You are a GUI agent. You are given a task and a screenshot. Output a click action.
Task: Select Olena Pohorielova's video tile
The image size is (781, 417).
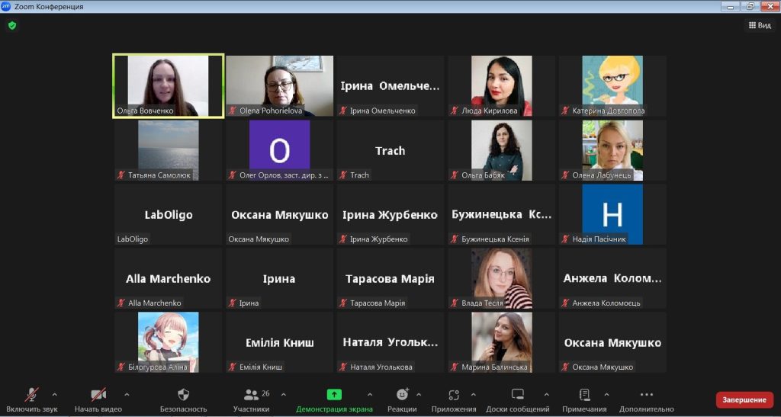coord(279,85)
